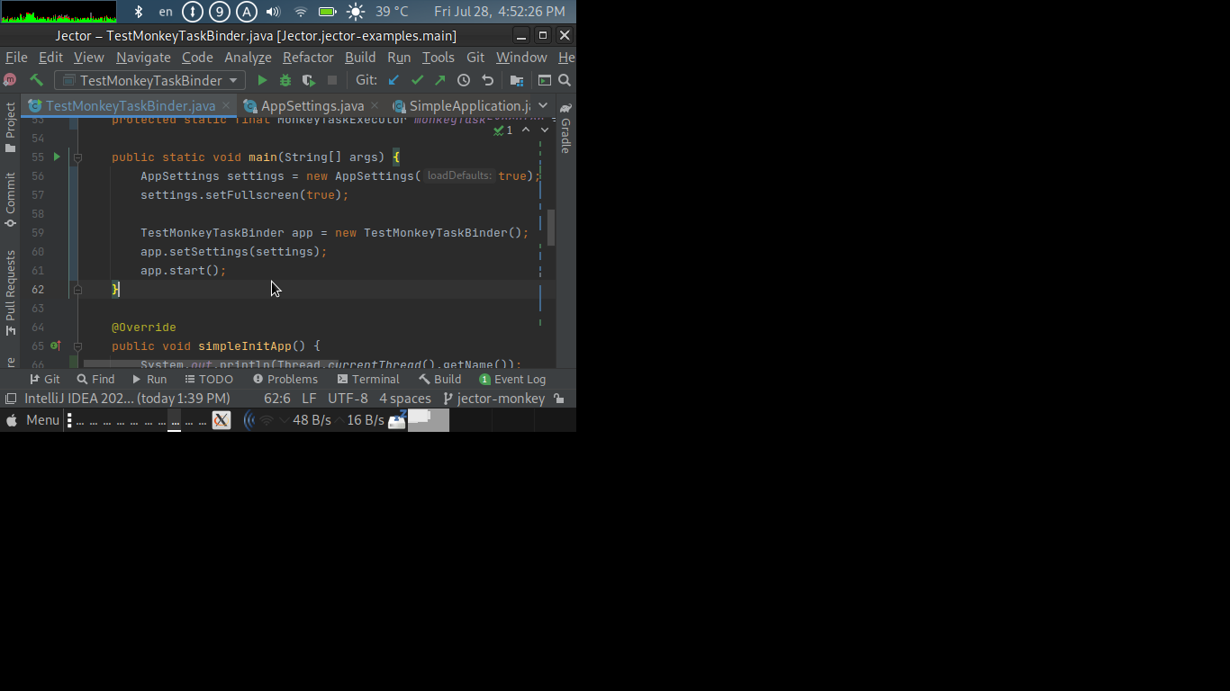1230x691 pixels.
Task: Click the editor vertical scrollbar thumb
Action: pos(551,228)
